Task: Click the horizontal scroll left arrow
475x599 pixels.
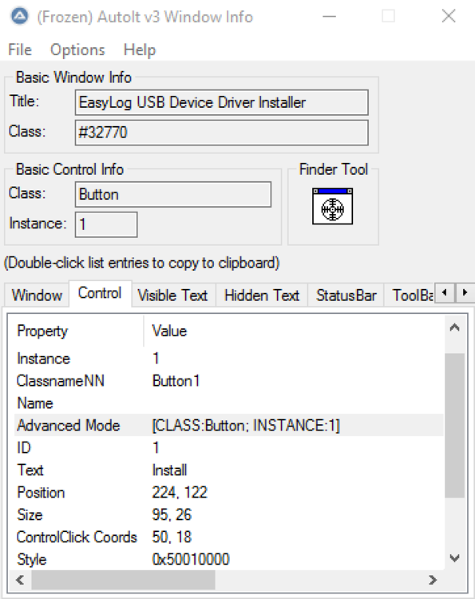Action: click(x=20, y=580)
